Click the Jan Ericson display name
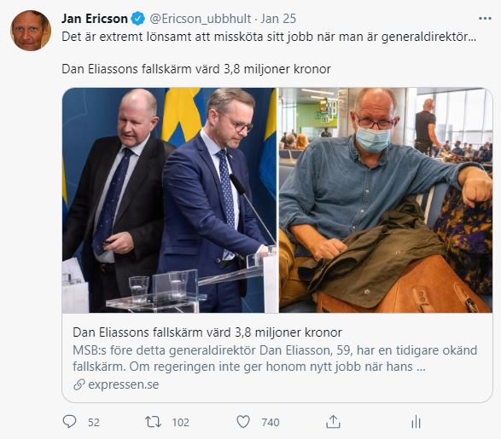The image size is (501, 439). [95, 19]
